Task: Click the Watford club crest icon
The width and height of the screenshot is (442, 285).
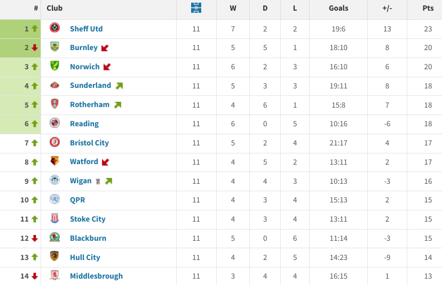Action: (x=54, y=161)
